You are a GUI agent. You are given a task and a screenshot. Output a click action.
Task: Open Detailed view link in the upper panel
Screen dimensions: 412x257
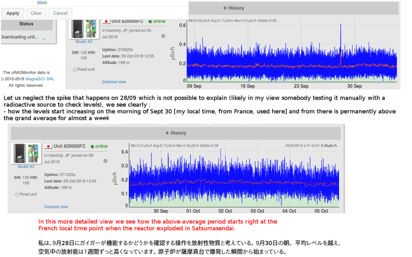pos(114,82)
